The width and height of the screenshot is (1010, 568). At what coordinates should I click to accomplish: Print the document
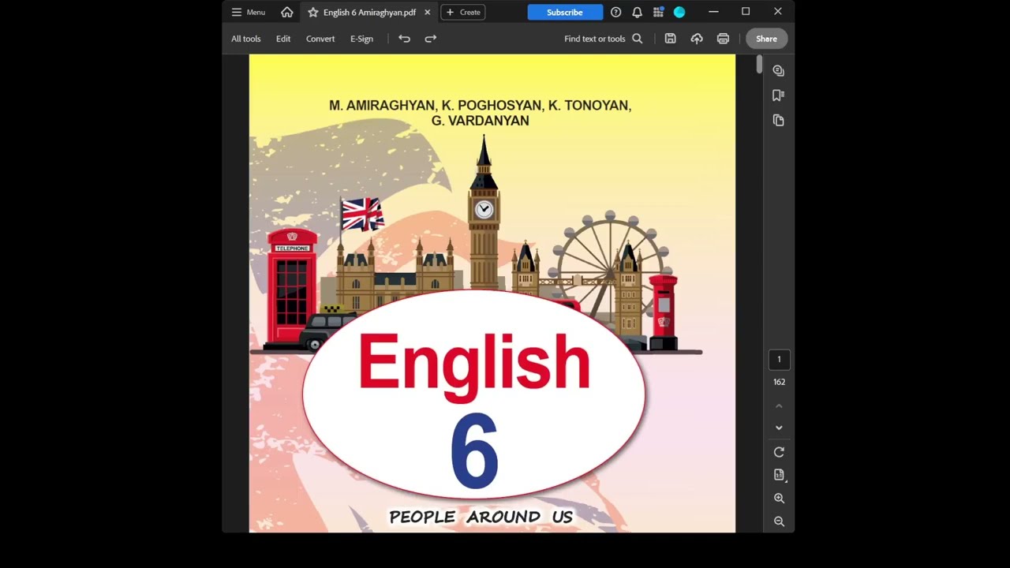pyautogui.click(x=723, y=39)
